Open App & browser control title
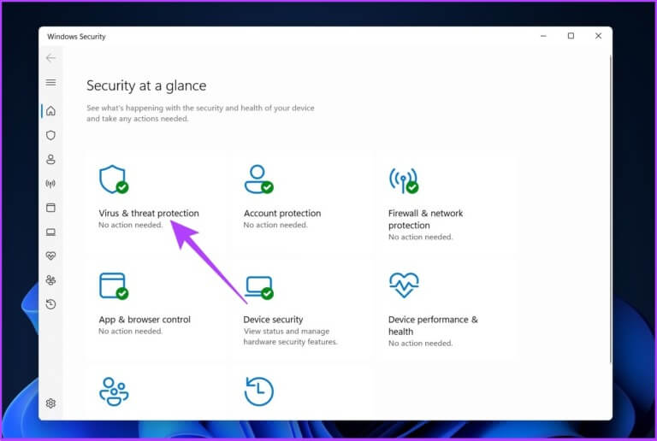Viewport: 657px width, 441px height. coord(145,320)
